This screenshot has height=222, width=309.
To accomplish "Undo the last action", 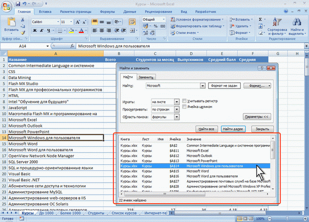I will [24, 4].
